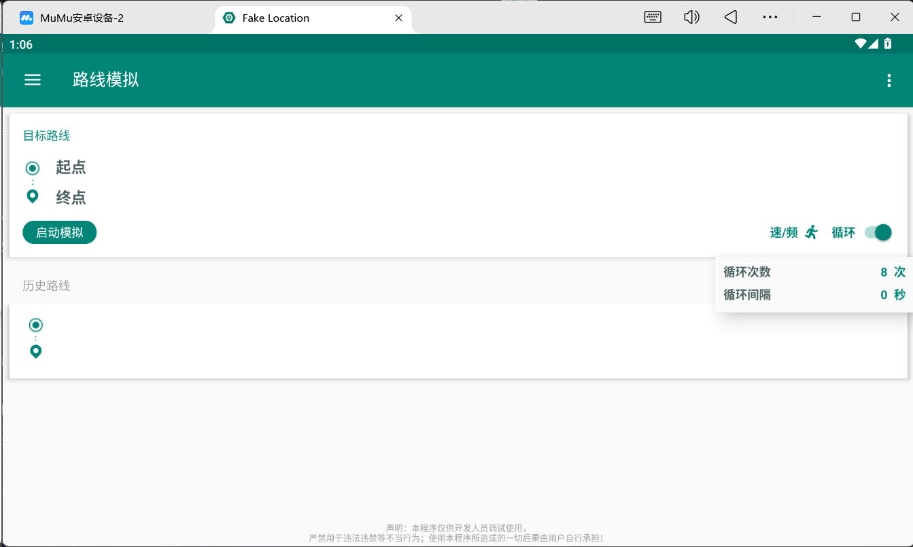This screenshot has height=547, width=913.
Task: Click the history route pin icon
Action: pos(36,351)
